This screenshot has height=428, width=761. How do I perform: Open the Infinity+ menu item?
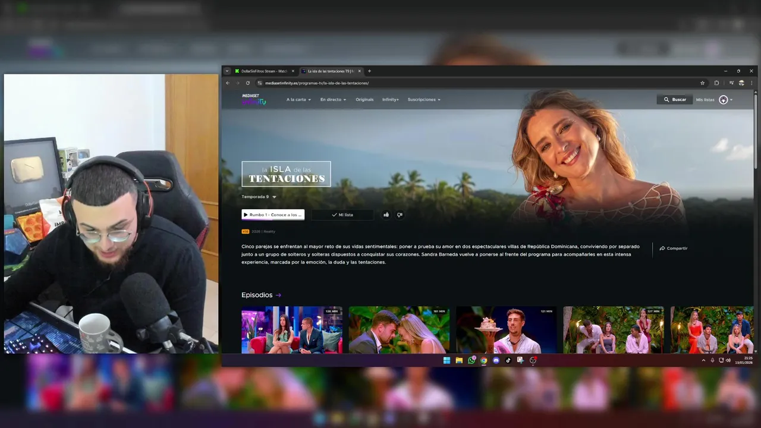pyautogui.click(x=391, y=100)
